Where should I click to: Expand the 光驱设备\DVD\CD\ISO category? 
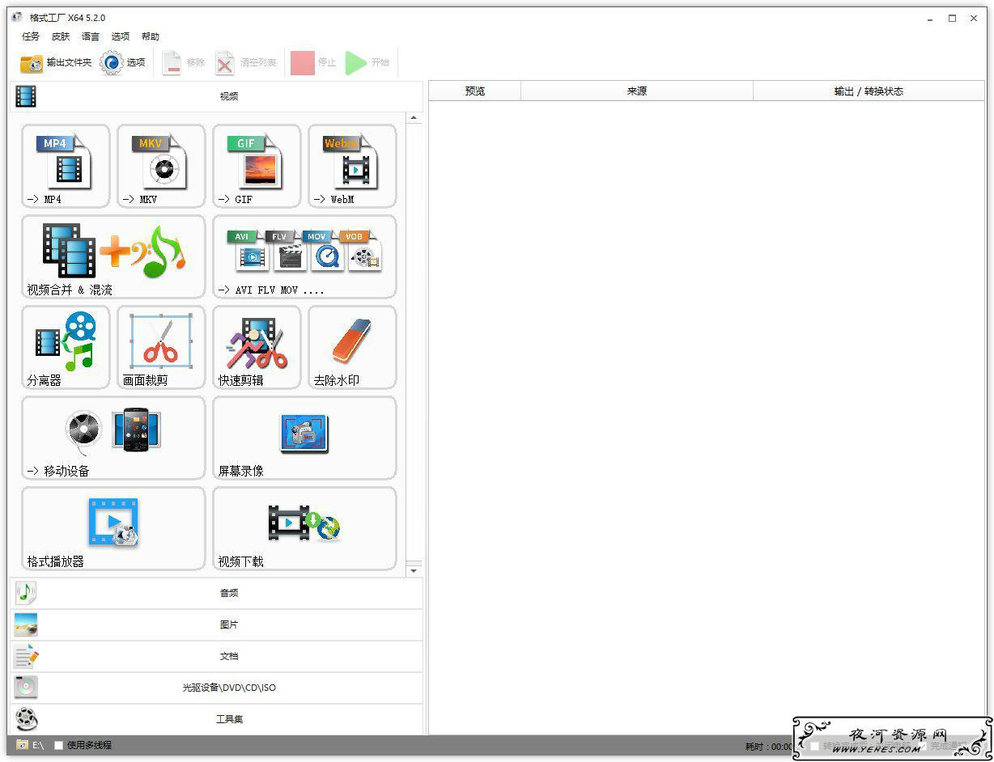[x=216, y=688]
